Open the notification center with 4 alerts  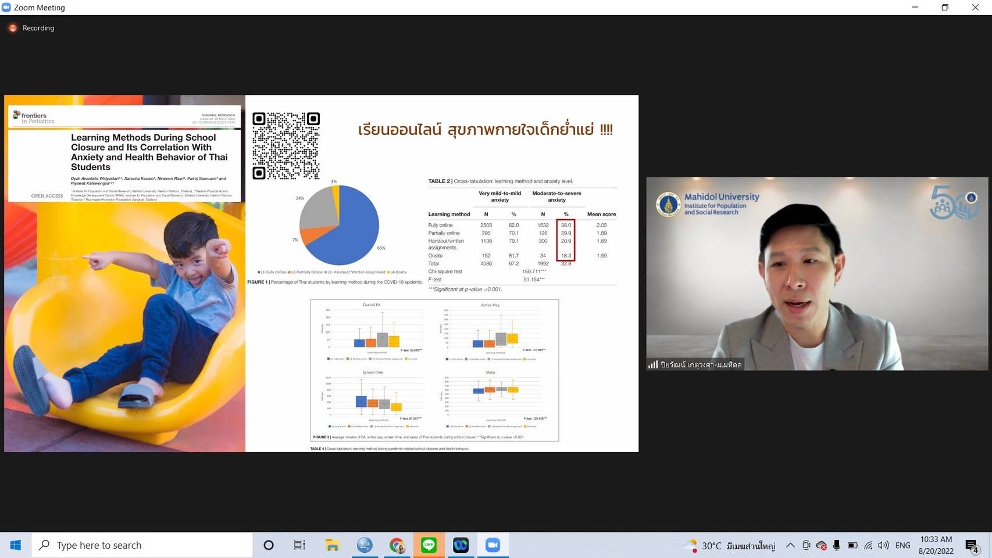[972, 545]
